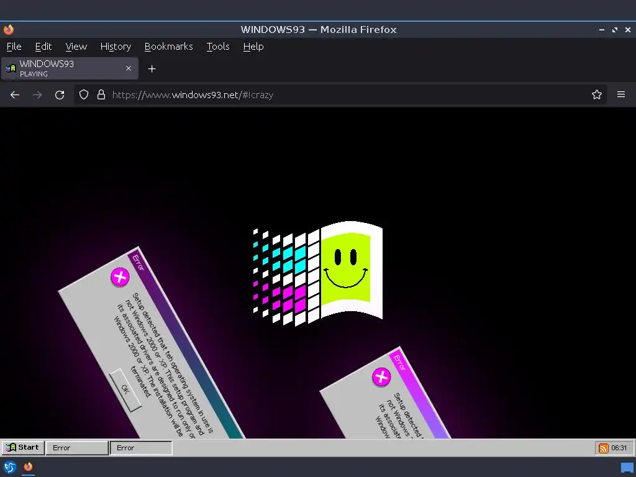Click the blue desktop icon in OS tray
Viewport: 636px width, 477px height.
pyautogui.click(x=627, y=468)
